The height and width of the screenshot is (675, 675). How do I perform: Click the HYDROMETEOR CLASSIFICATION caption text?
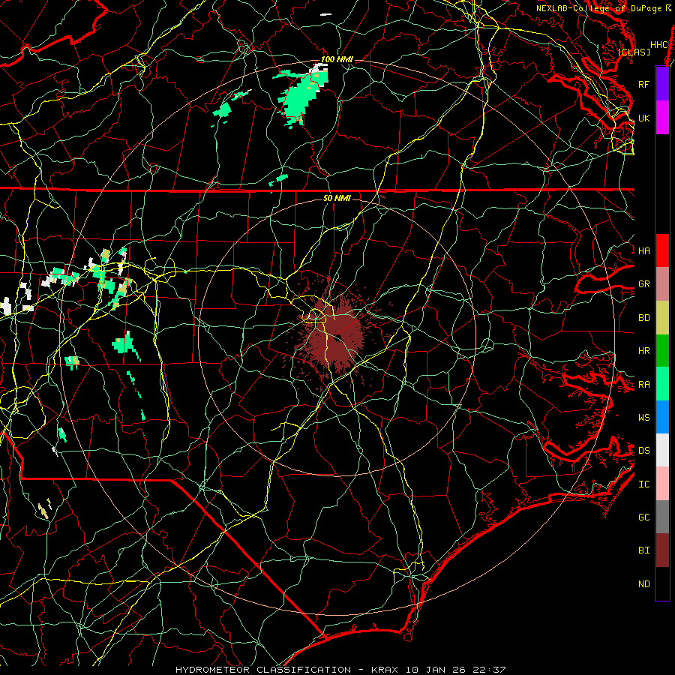click(x=263, y=670)
